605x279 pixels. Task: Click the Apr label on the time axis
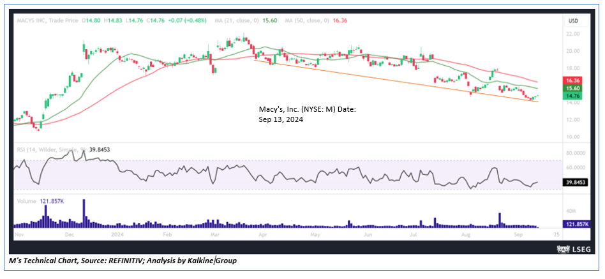pyautogui.click(x=263, y=234)
